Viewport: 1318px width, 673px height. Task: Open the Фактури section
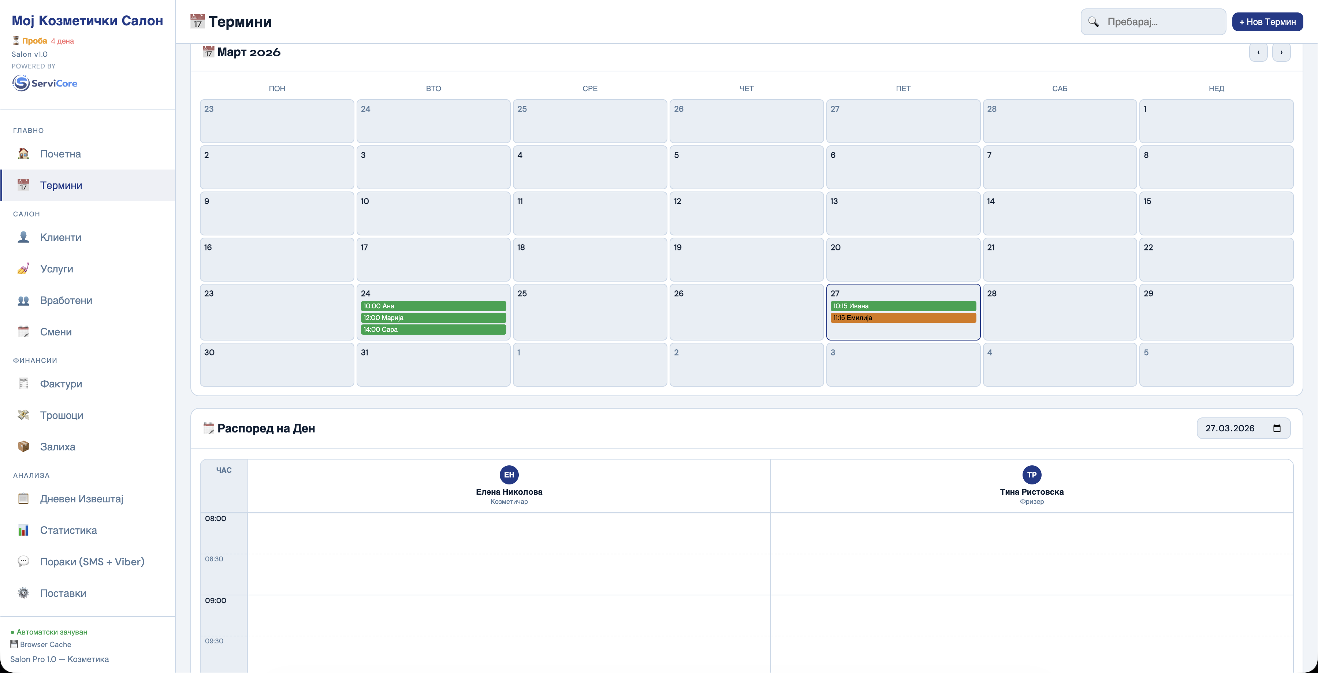[88, 384]
